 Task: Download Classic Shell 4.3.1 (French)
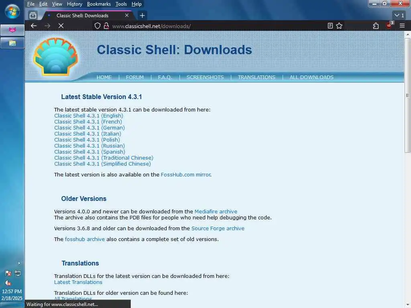(x=88, y=122)
